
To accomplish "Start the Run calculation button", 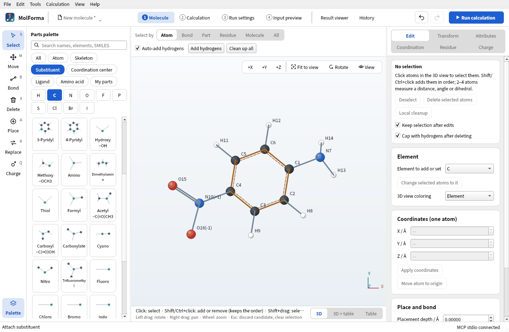I will click(476, 18).
